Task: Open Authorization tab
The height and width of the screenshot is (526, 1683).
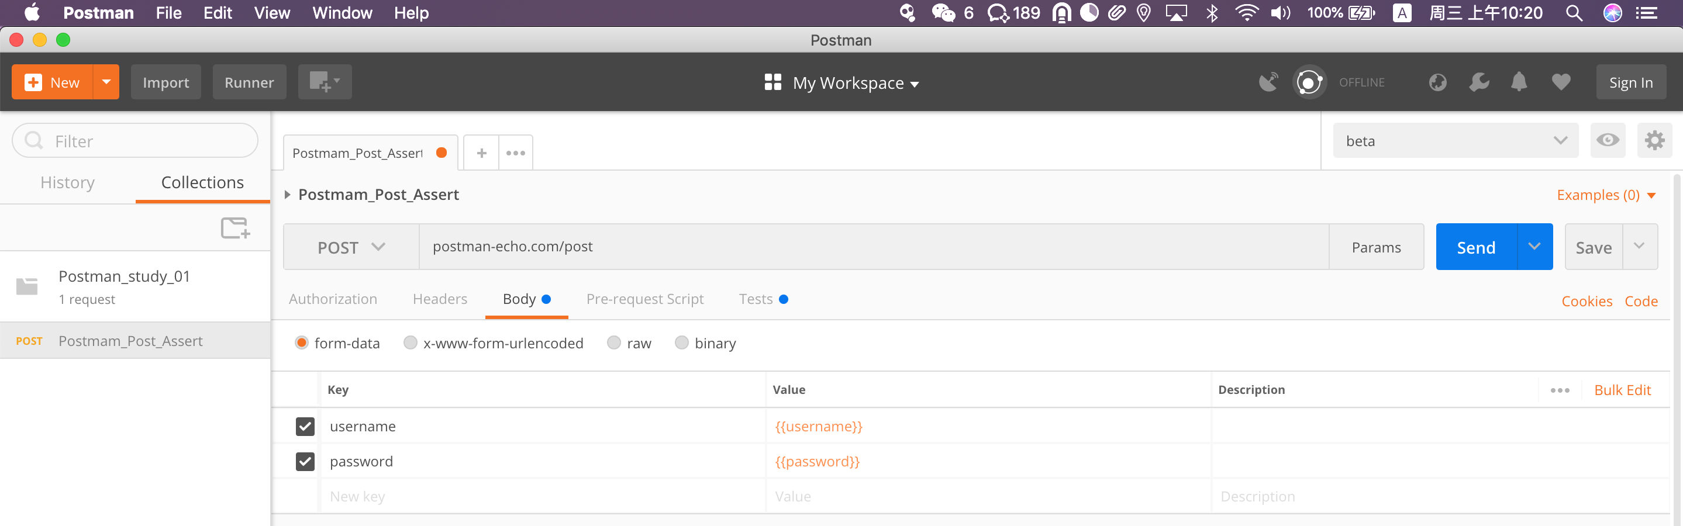Action: (x=333, y=299)
